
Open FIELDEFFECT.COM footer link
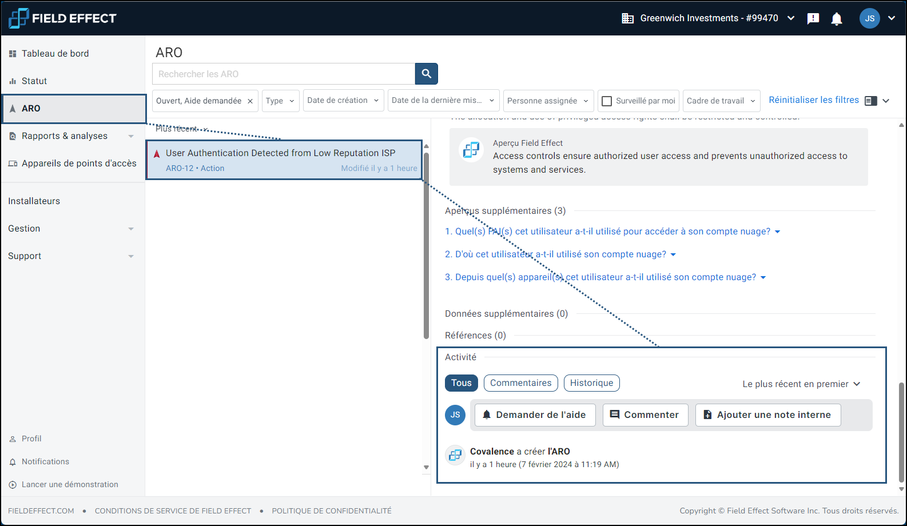[41, 511]
